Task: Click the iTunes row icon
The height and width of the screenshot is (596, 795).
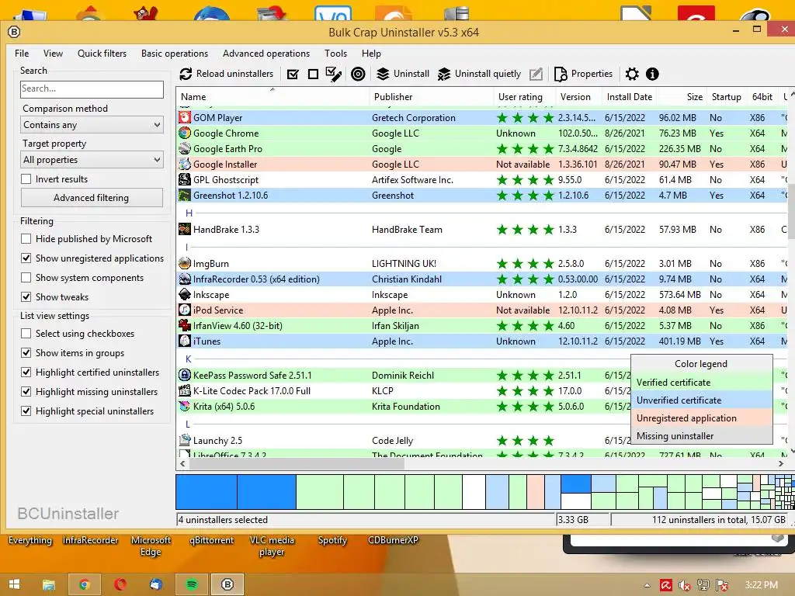Action: (185, 341)
